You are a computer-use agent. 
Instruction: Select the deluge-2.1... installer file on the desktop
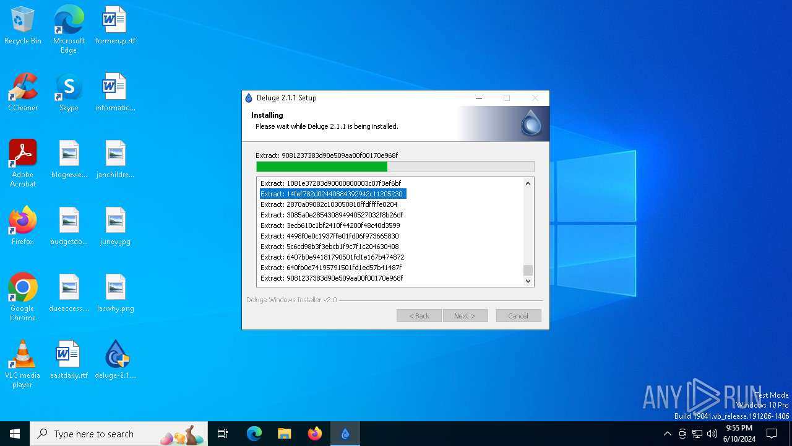point(115,361)
